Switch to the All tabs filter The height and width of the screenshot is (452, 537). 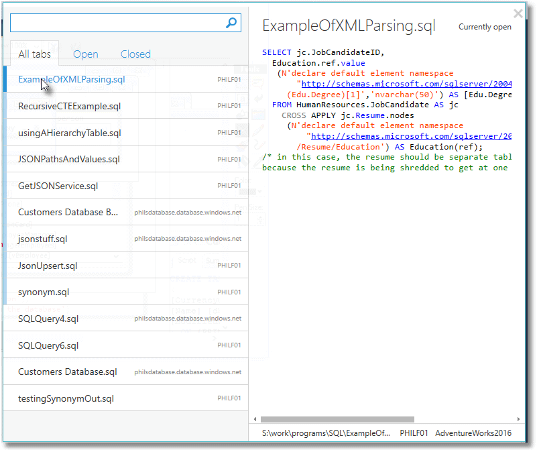tap(34, 54)
